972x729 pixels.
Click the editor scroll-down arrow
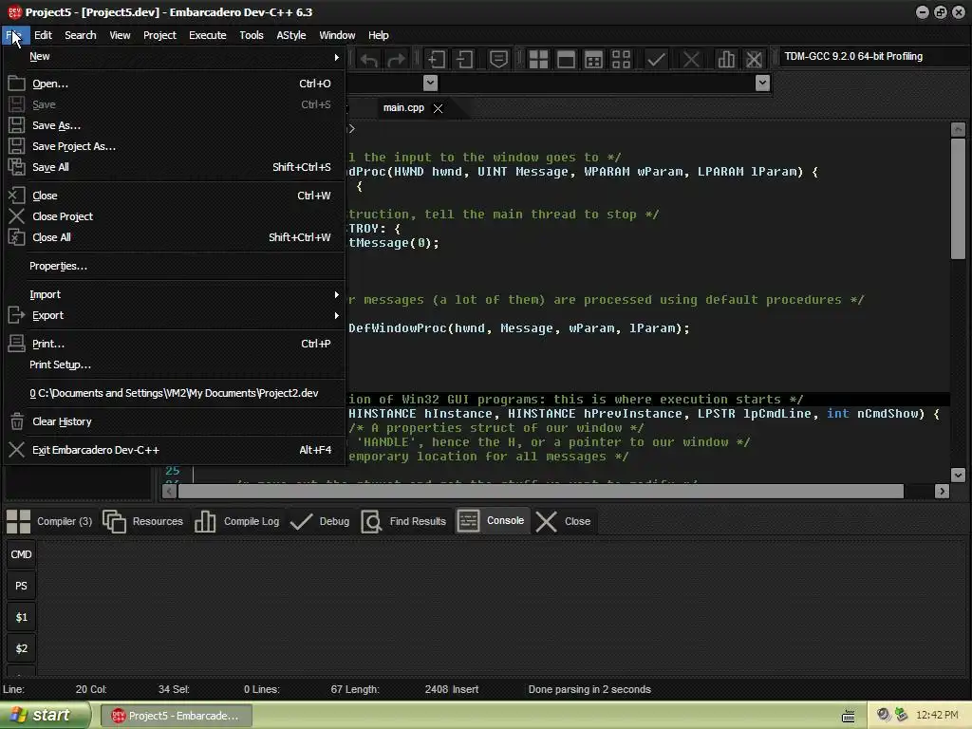point(958,475)
